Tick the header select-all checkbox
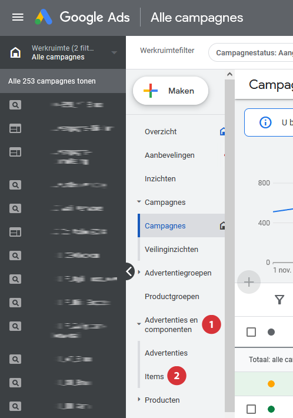The width and height of the screenshot is (293, 418). 251,332
